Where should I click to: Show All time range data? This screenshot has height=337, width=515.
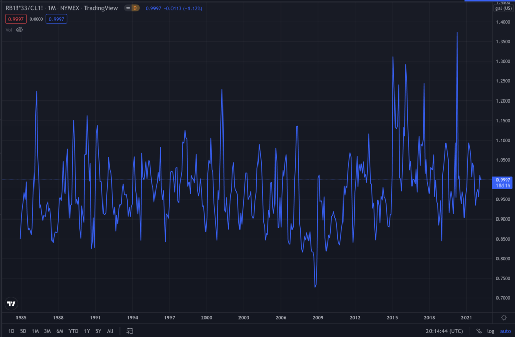(x=110, y=331)
